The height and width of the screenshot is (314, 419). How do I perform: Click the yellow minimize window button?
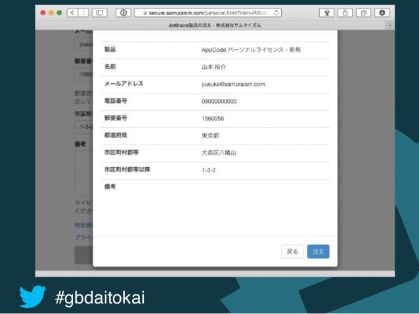(x=51, y=12)
